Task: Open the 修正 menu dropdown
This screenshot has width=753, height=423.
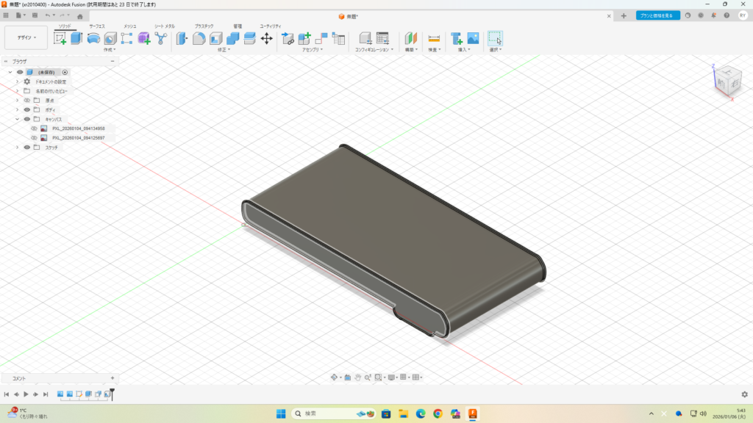Action: tap(224, 50)
